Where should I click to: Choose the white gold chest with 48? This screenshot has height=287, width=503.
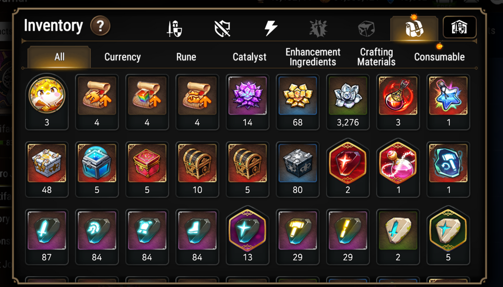(x=47, y=169)
